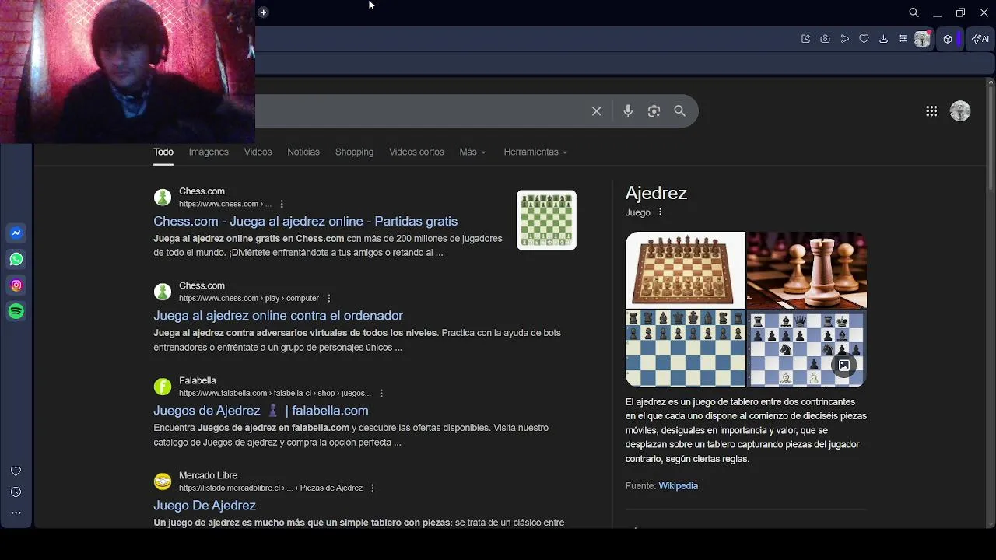Open Google account avatar
Image resolution: width=996 pixels, height=560 pixels.
click(960, 111)
